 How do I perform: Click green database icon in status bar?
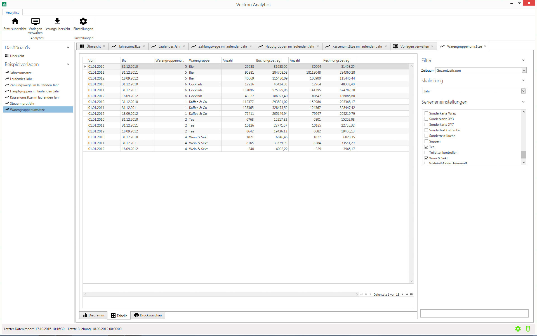(x=528, y=329)
